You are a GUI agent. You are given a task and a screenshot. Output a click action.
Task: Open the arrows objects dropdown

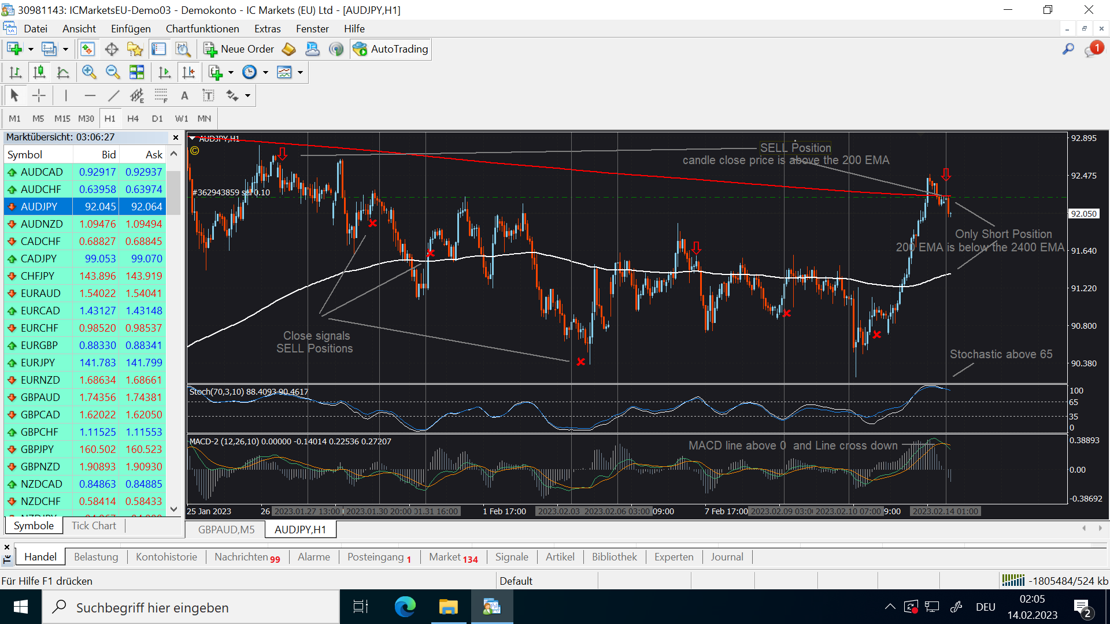(x=248, y=95)
